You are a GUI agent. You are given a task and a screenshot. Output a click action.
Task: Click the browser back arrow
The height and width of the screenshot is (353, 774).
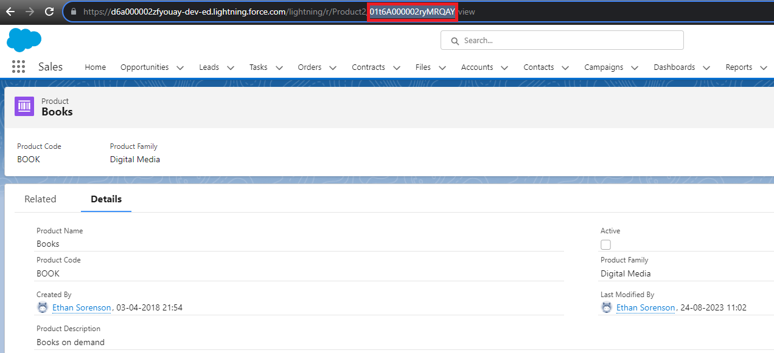(10, 12)
